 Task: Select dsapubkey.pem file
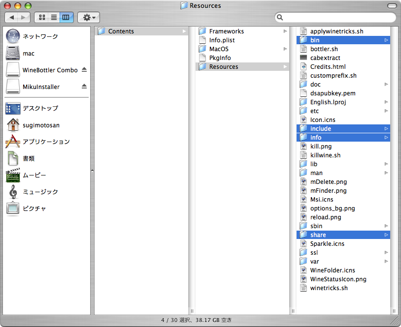tap(343, 93)
